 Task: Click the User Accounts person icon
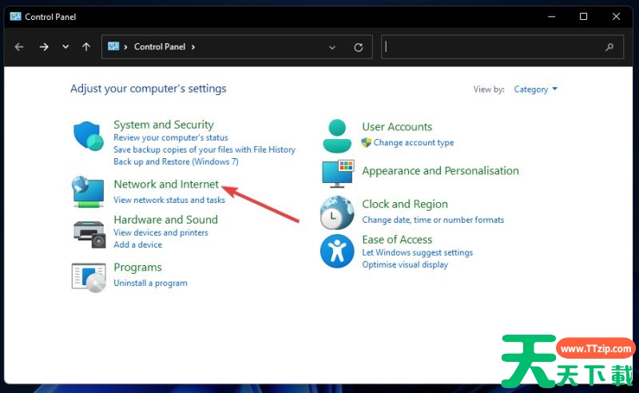[x=336, y=136]
